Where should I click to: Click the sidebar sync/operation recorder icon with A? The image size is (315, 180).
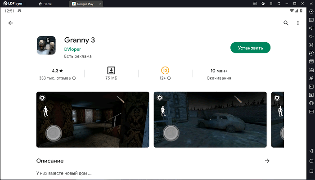(311, 53)
